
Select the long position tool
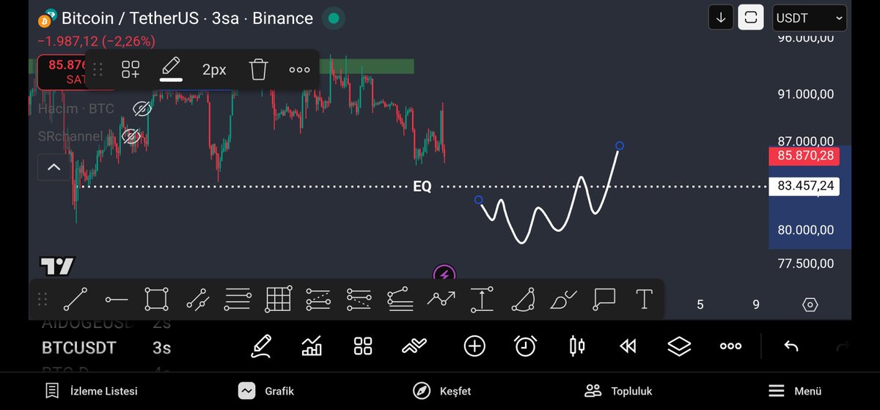click(x=318, y=299)
